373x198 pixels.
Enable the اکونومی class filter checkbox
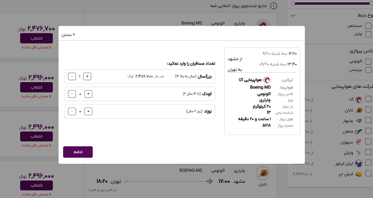(368, 61)
